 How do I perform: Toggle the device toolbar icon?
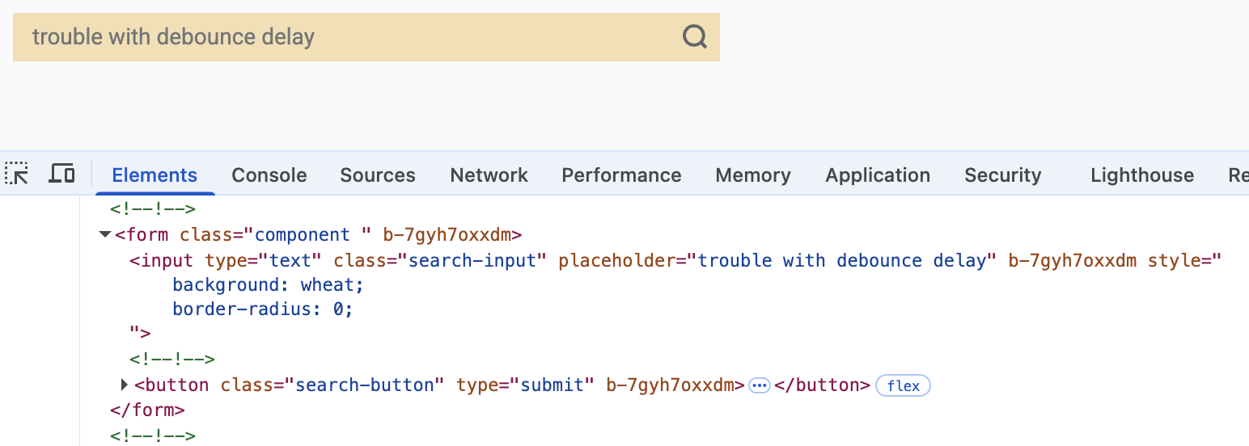[62, 174]
